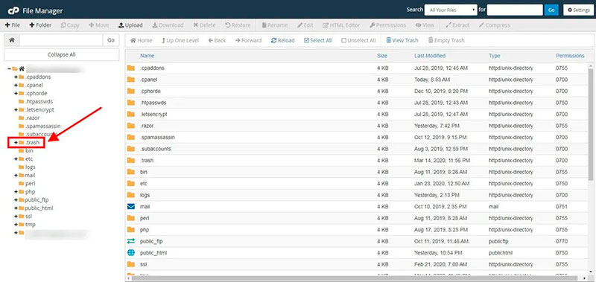Expand the .trash tree folder
Viewport: 596px width, 282px height.
[16, 143]
